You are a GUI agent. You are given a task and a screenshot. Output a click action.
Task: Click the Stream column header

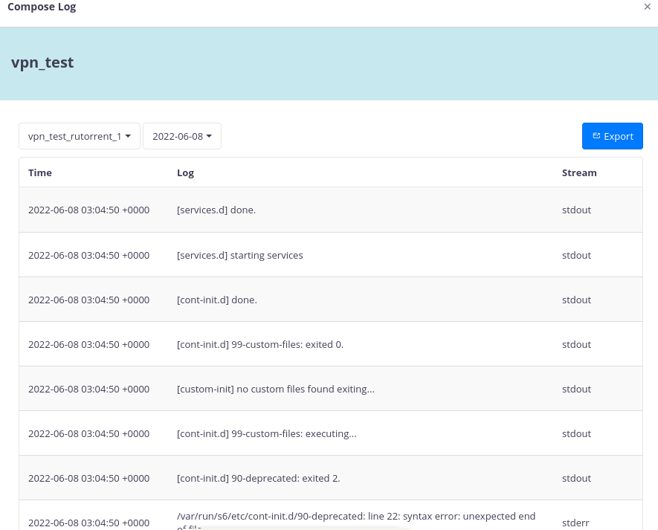pos(579,173)
